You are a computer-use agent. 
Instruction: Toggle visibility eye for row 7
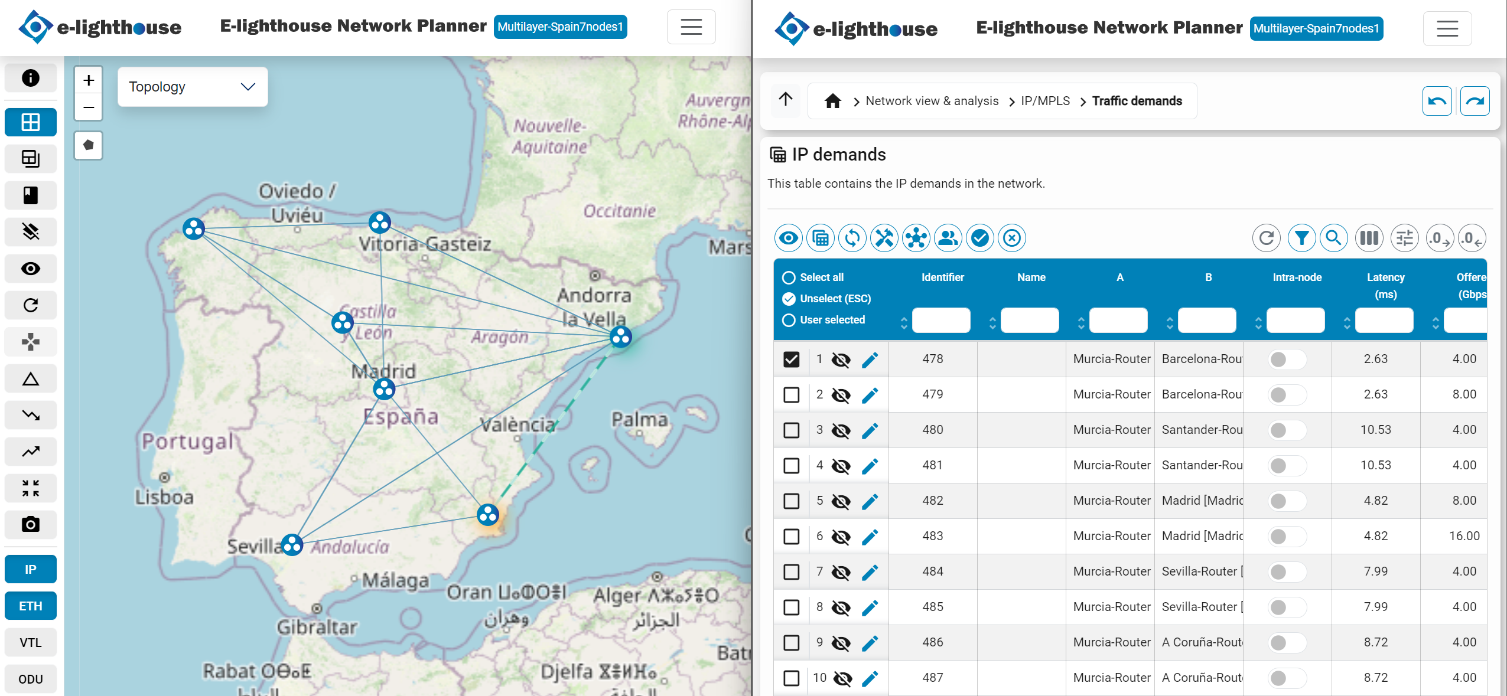click(x=841, y=572)
